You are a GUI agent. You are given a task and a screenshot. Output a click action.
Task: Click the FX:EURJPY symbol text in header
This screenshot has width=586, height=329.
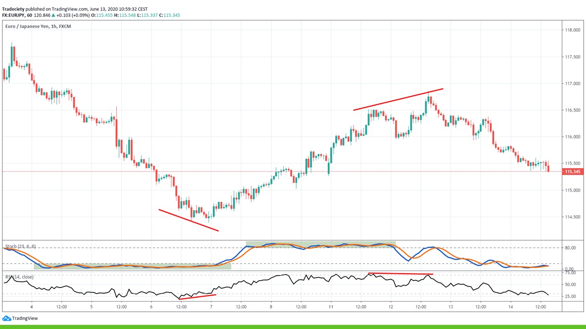tap(13, 15)
